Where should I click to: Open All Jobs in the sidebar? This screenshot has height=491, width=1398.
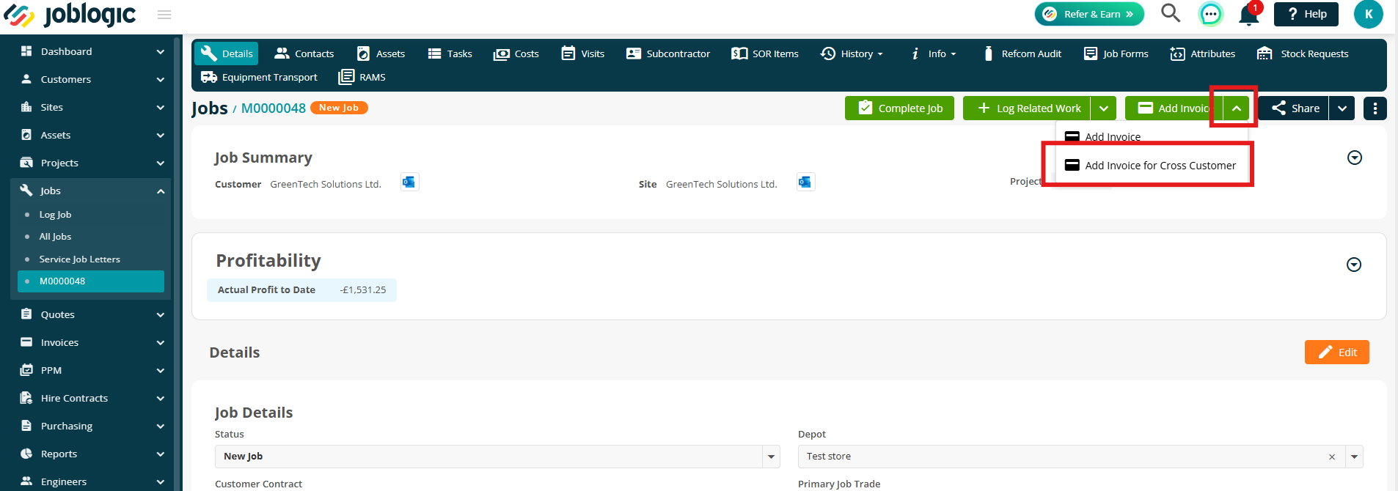pos(56,237)
